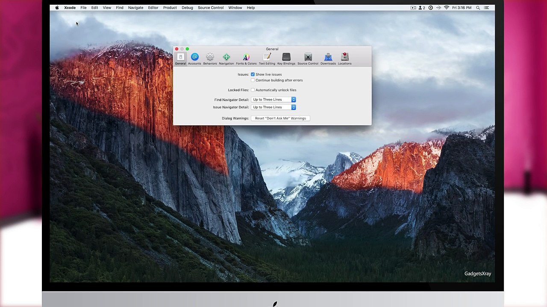Enable Continue building after errors
This screenshot has height=307, width=547.
[253, 80]
